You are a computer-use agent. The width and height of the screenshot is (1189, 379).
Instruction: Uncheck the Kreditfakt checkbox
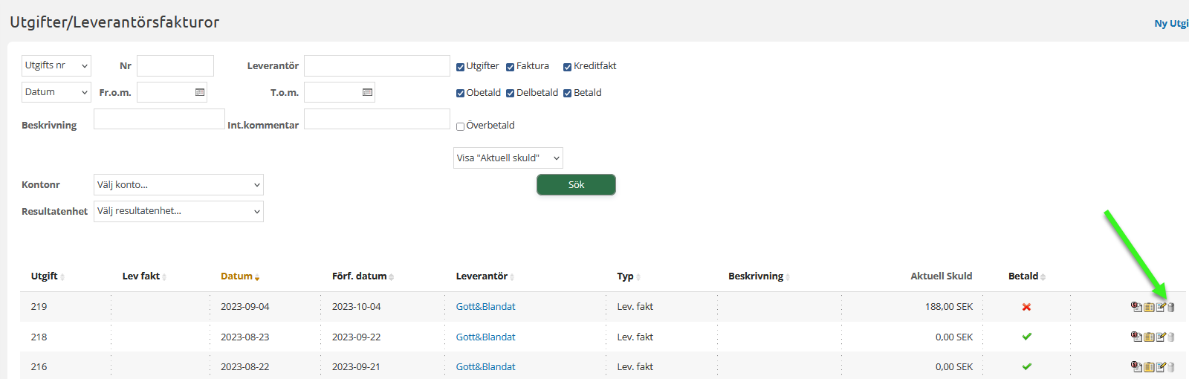(x=567, y=67)
